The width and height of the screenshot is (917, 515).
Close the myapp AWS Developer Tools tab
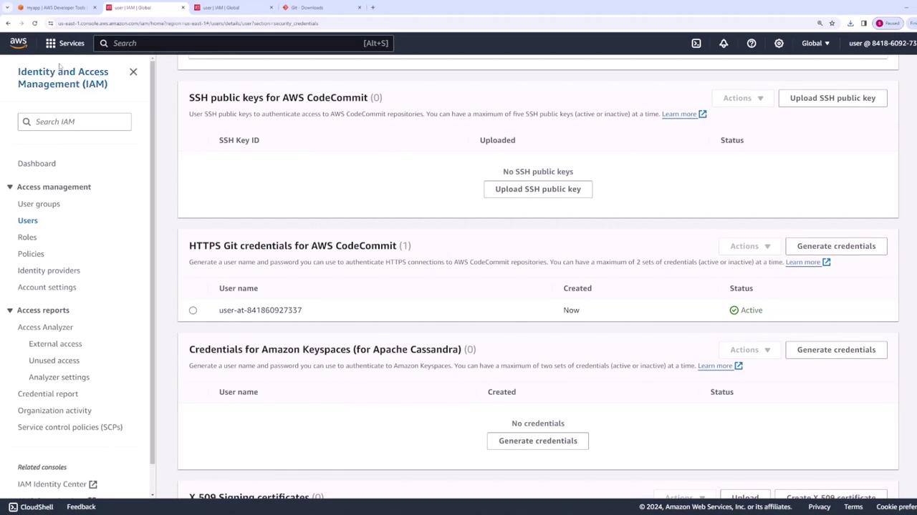tap(95, 7)
